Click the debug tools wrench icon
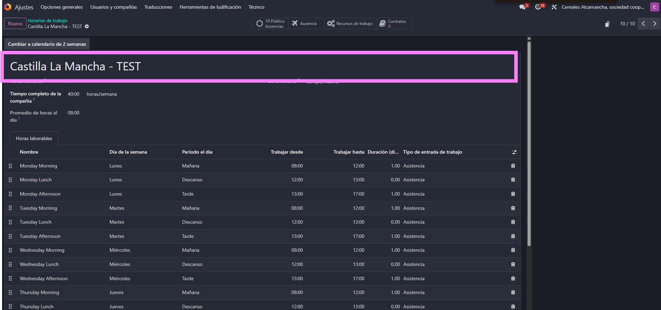Screen dimensions: 661x310 pos(554,7)
